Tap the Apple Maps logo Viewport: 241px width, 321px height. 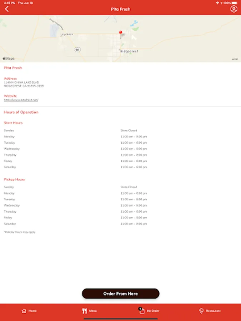[x=9, y=58]
